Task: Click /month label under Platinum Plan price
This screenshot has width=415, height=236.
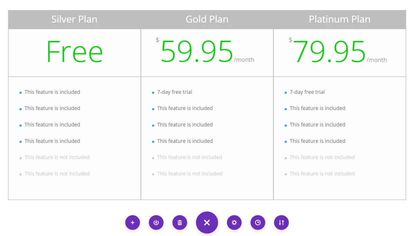Action: pyautogui.click(x=377, y=60)
